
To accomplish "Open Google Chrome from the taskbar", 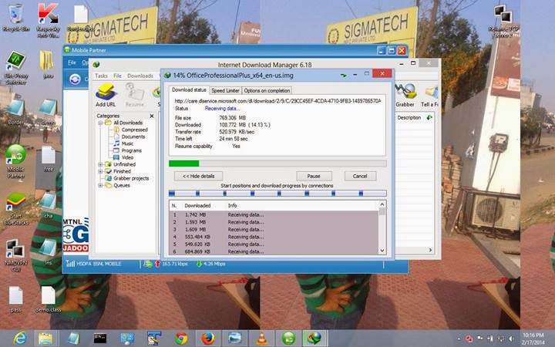I will pos(181,339).
